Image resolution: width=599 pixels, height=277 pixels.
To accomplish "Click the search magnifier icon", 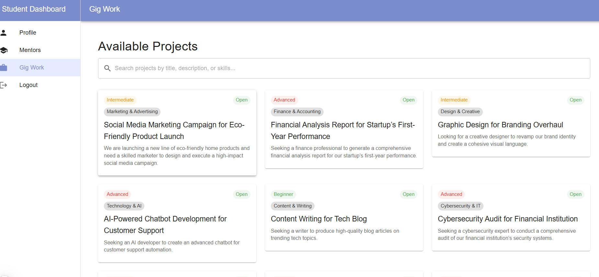I will pyautogui.click(x=107, y=68).
